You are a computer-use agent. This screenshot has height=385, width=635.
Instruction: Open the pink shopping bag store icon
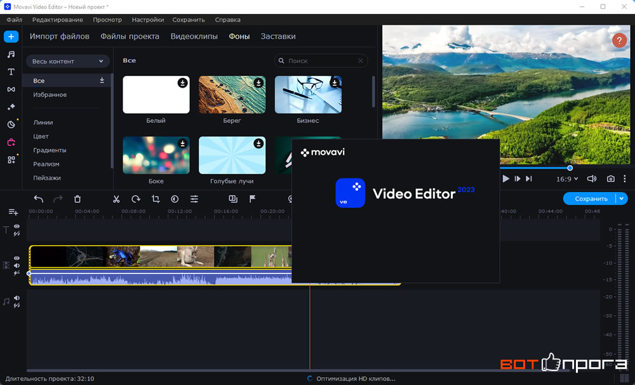11,142
